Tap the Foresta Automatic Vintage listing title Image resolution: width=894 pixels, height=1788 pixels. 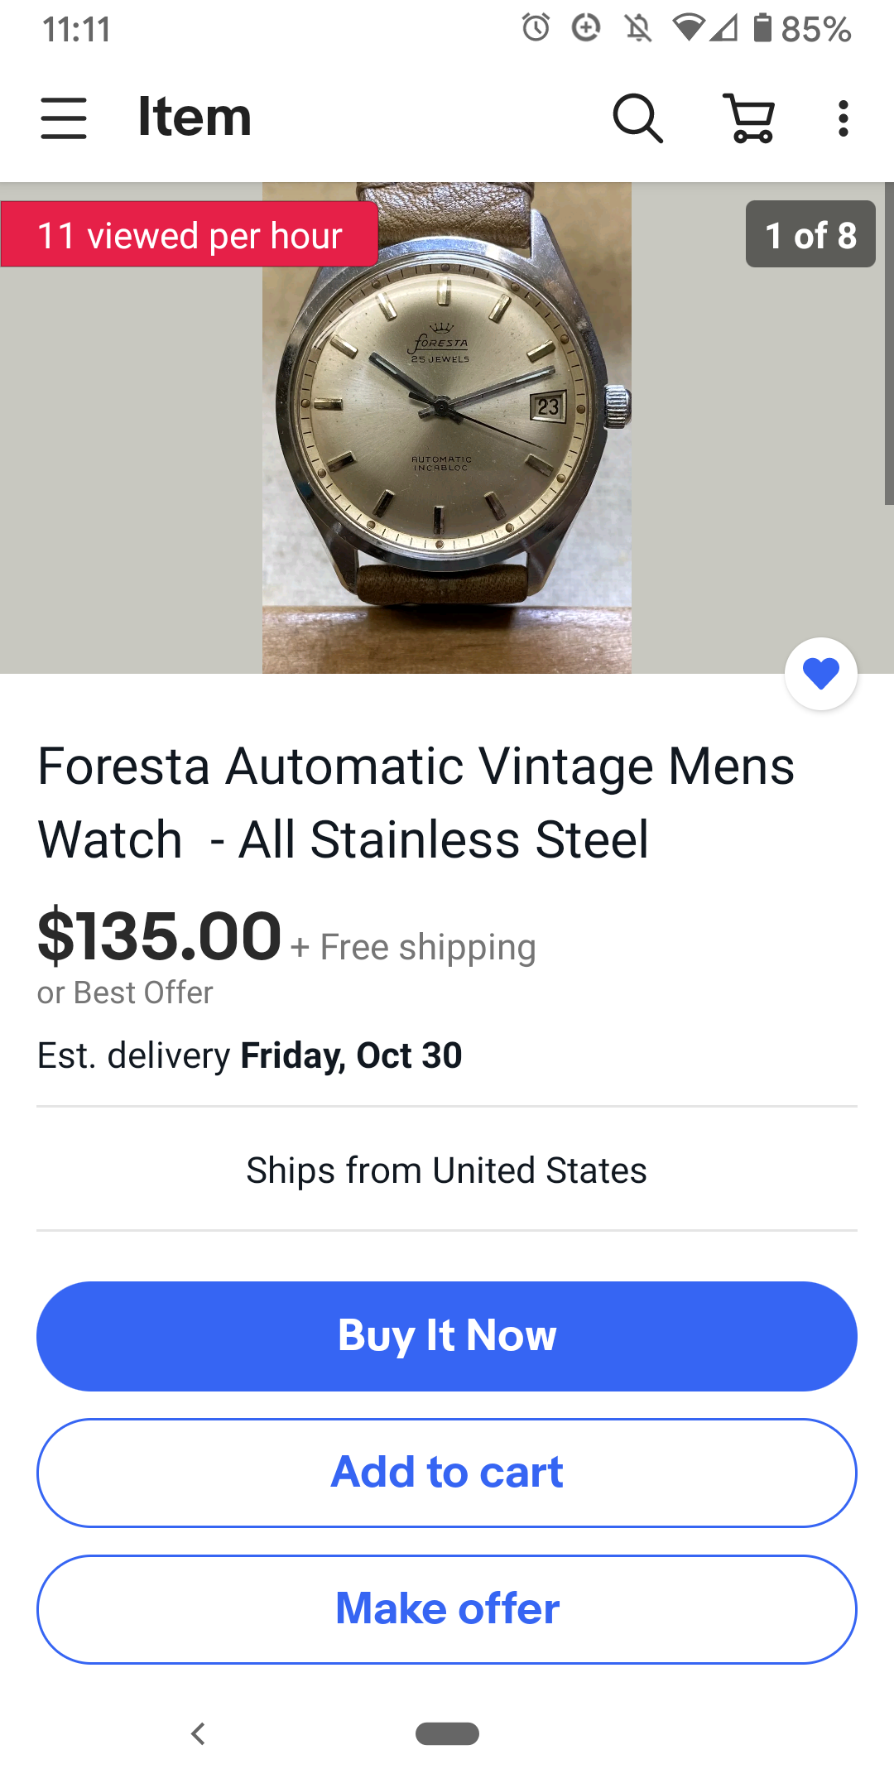[416, 802]
